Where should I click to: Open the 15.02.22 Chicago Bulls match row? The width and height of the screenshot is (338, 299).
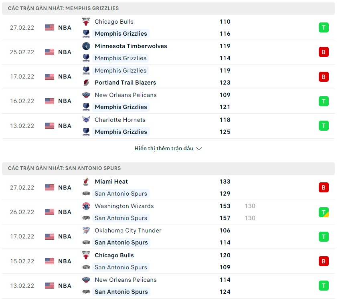tap(168, 261)
